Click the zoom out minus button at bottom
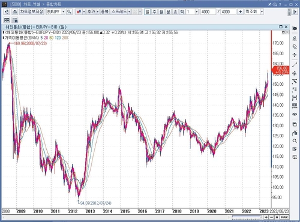The height and width of the screenshot is (222, 300). [271, 217]
